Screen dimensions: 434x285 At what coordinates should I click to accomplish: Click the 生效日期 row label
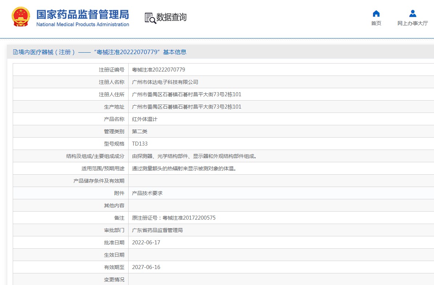pyautogui.click(x=114, y=255)
